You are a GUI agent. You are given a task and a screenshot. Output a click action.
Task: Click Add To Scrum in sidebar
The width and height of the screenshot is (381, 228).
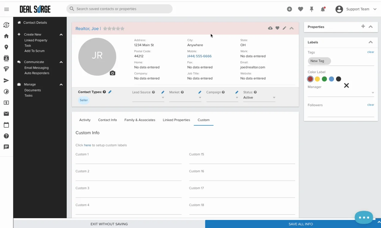(35, 51)
